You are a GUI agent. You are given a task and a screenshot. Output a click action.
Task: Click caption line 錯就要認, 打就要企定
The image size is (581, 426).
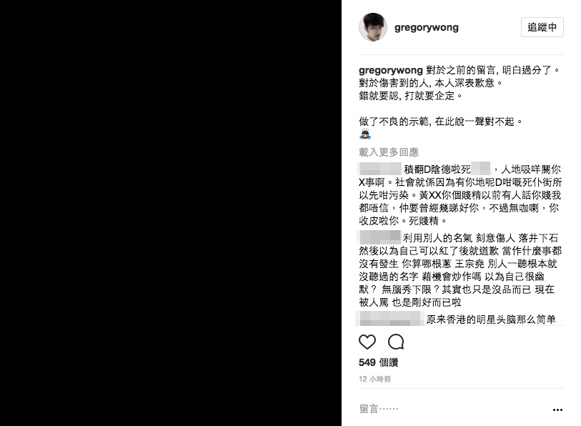[x=410, y=96]
